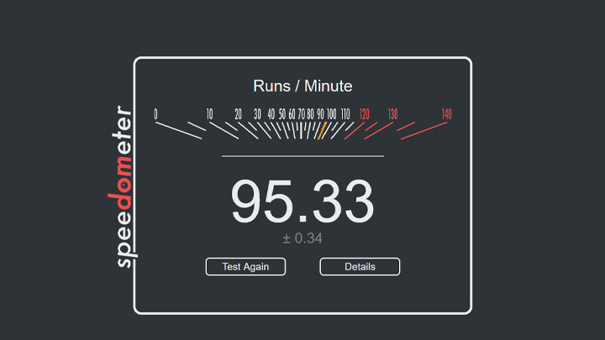Click the 0 mark on the gauge
This screenshot has height=340, width=605.
[155, 114]
